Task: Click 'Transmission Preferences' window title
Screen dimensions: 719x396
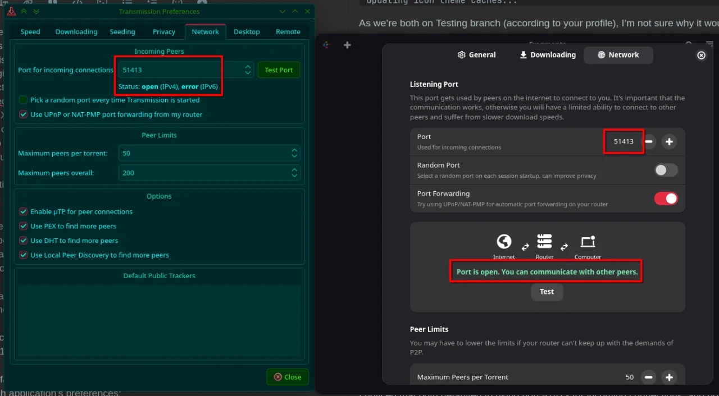Action: click(x=159, y=11)
